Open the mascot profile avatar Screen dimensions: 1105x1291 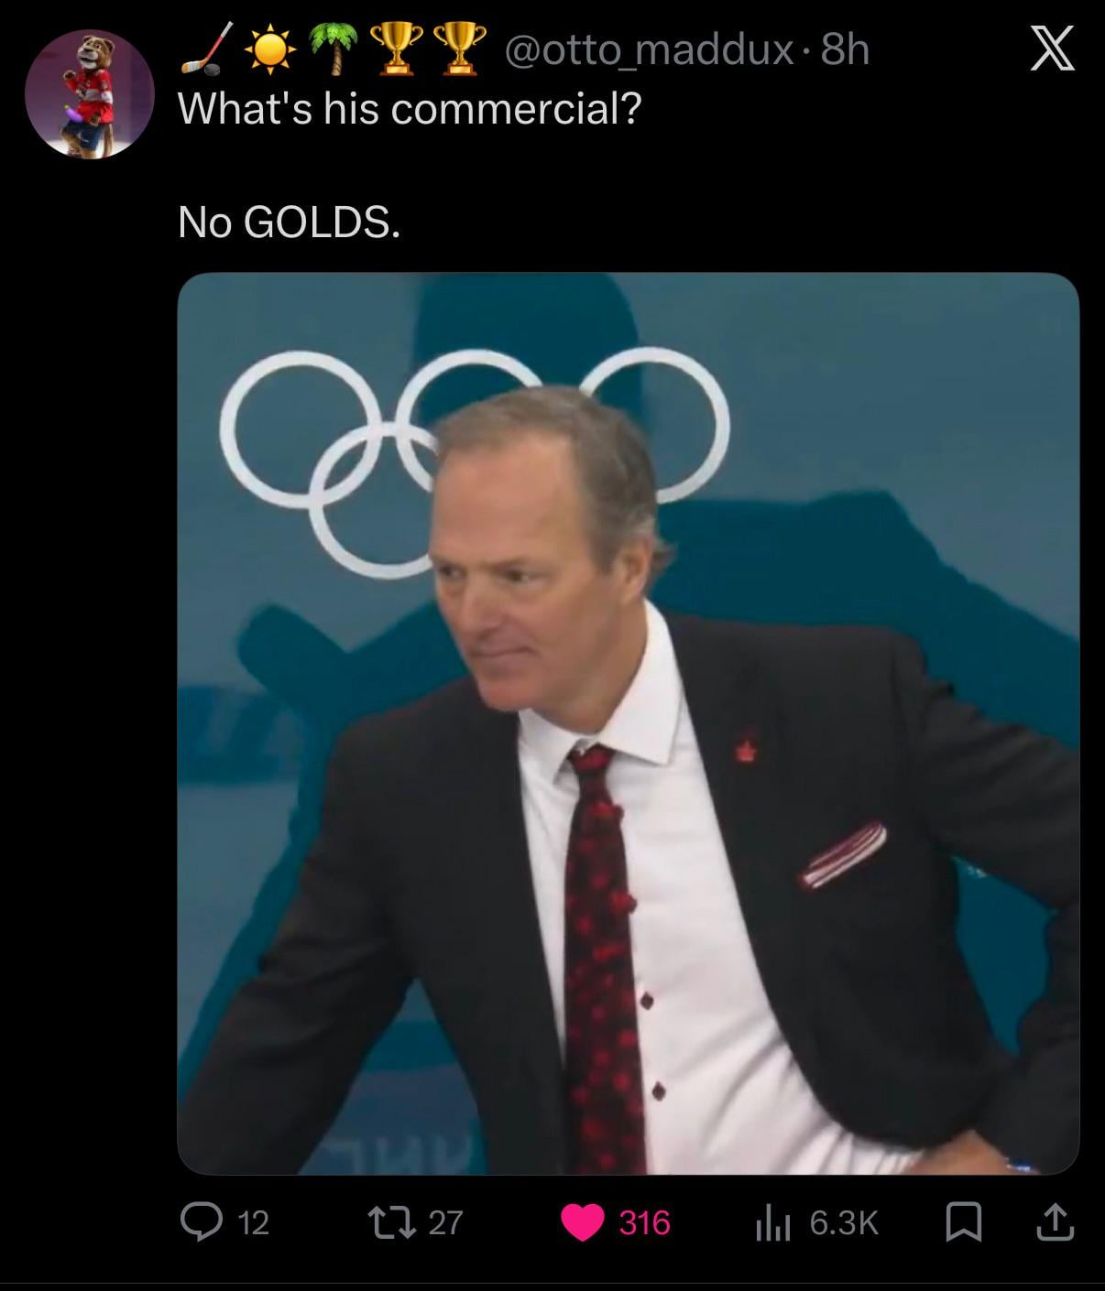click(89, 93)
